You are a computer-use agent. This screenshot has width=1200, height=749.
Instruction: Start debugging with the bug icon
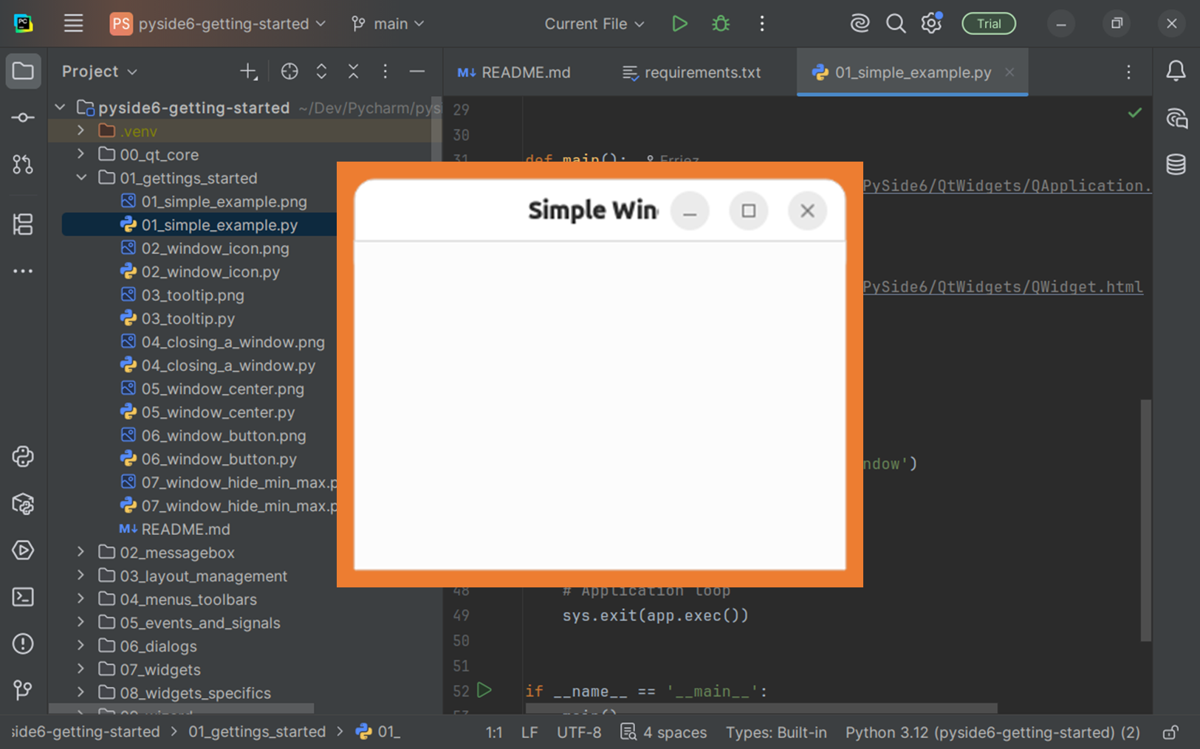coord(721,24)
